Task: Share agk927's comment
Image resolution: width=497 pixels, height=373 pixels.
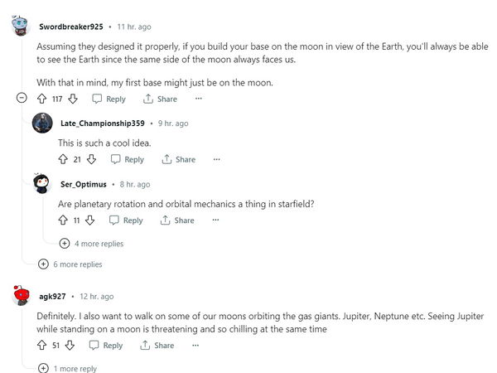Action: coord(157,345)
